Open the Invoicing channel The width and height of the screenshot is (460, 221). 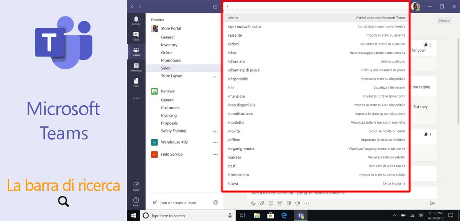169,115
